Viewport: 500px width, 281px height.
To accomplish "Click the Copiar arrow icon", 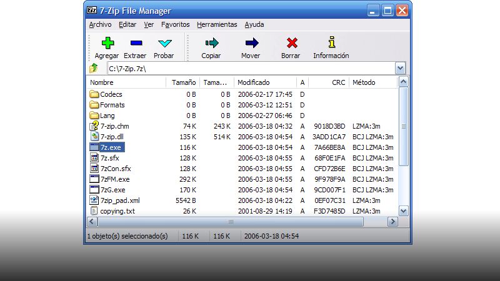I will click(212, 42).
